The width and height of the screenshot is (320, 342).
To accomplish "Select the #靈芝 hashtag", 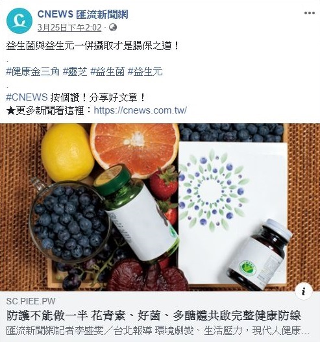I will tap(75, 72).
